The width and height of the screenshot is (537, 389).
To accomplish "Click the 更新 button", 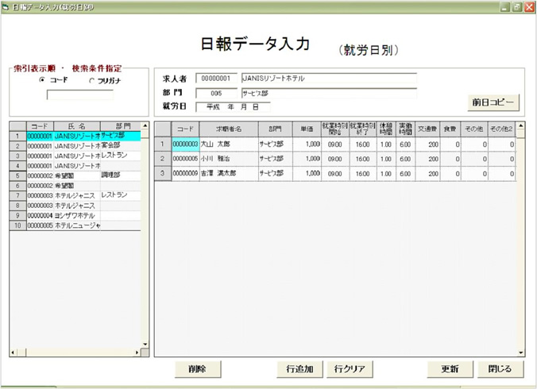I will tap(450, 369).
